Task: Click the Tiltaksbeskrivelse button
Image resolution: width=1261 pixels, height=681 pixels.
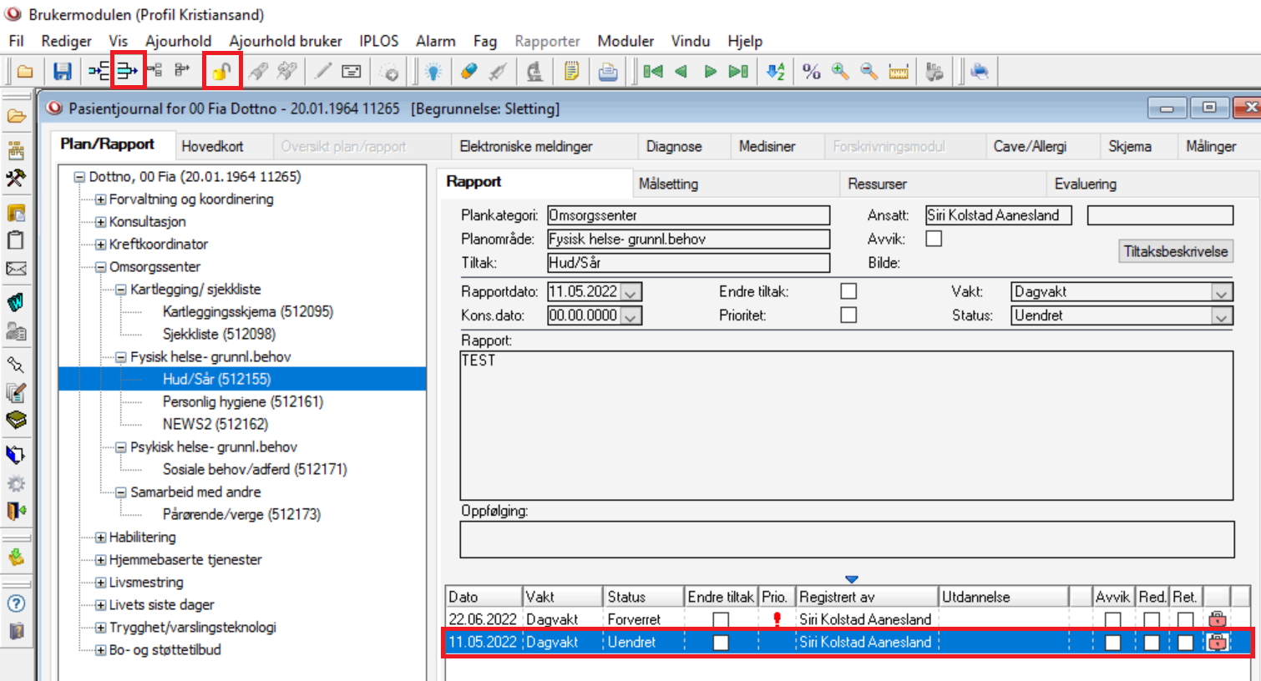Action: [x=1176, y=251]
